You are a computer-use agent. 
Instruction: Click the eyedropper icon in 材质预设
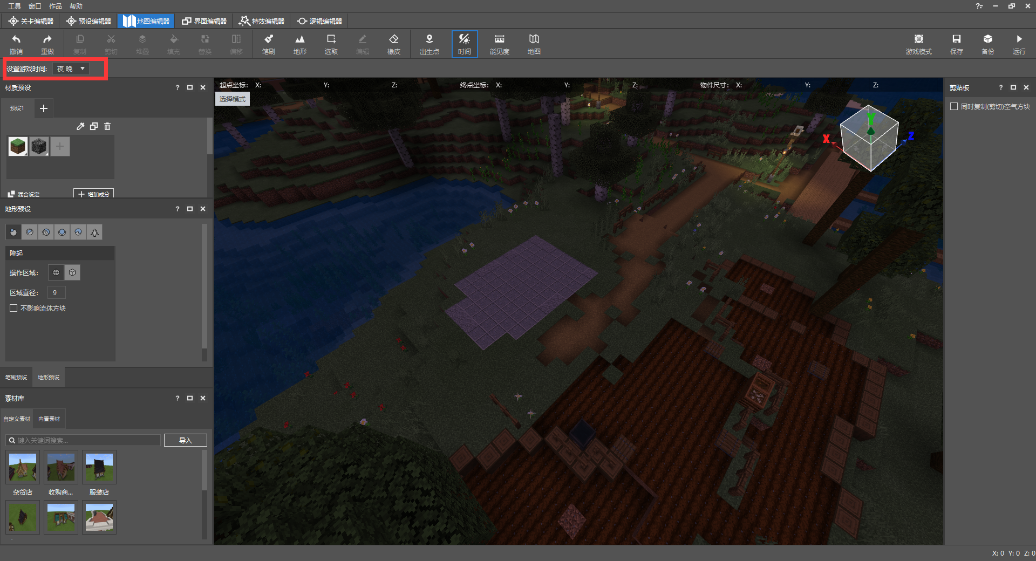tap(80, 126)
